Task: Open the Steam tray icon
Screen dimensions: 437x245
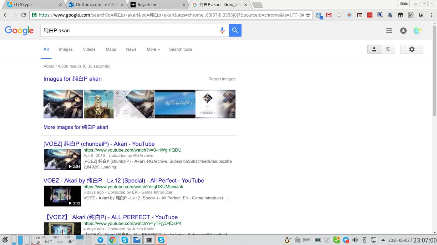Action: [x=327, y=240]
